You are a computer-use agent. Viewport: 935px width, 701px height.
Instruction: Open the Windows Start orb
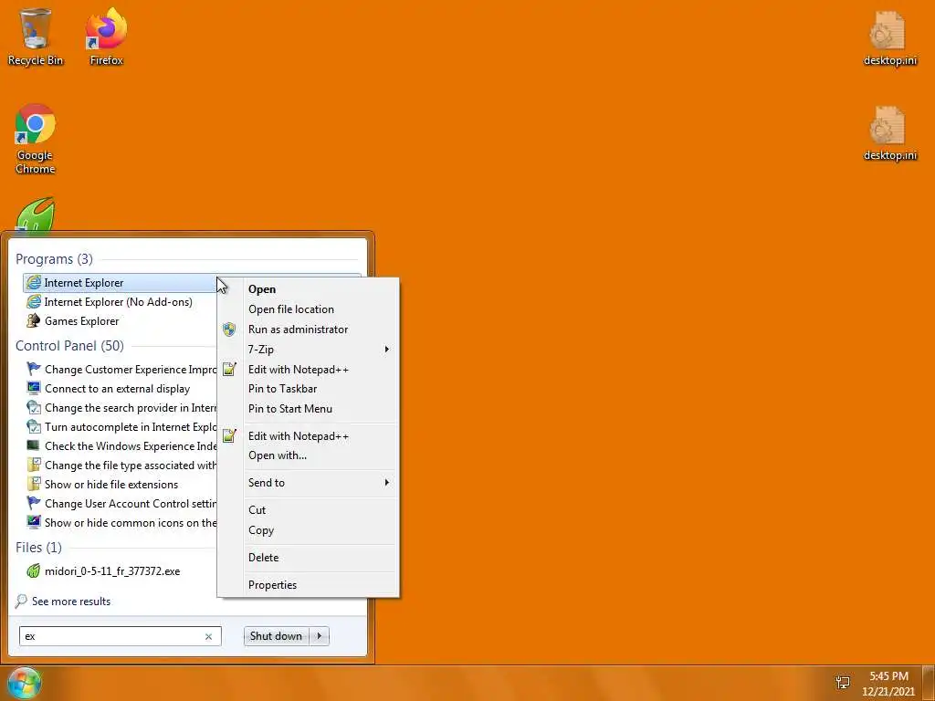pyautogui.click(x=24, y=683)
